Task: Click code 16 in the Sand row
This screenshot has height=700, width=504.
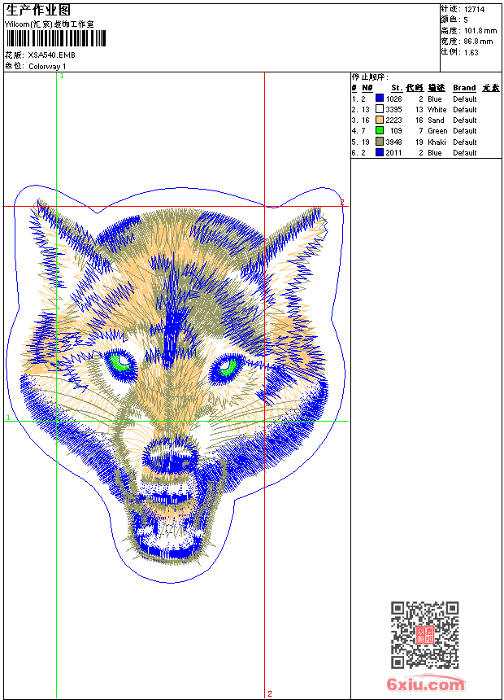Action: [419, 120]
